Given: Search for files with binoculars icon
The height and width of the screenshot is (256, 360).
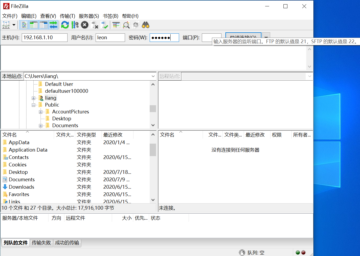Looking at the screenshot, I should pos(146,25).
